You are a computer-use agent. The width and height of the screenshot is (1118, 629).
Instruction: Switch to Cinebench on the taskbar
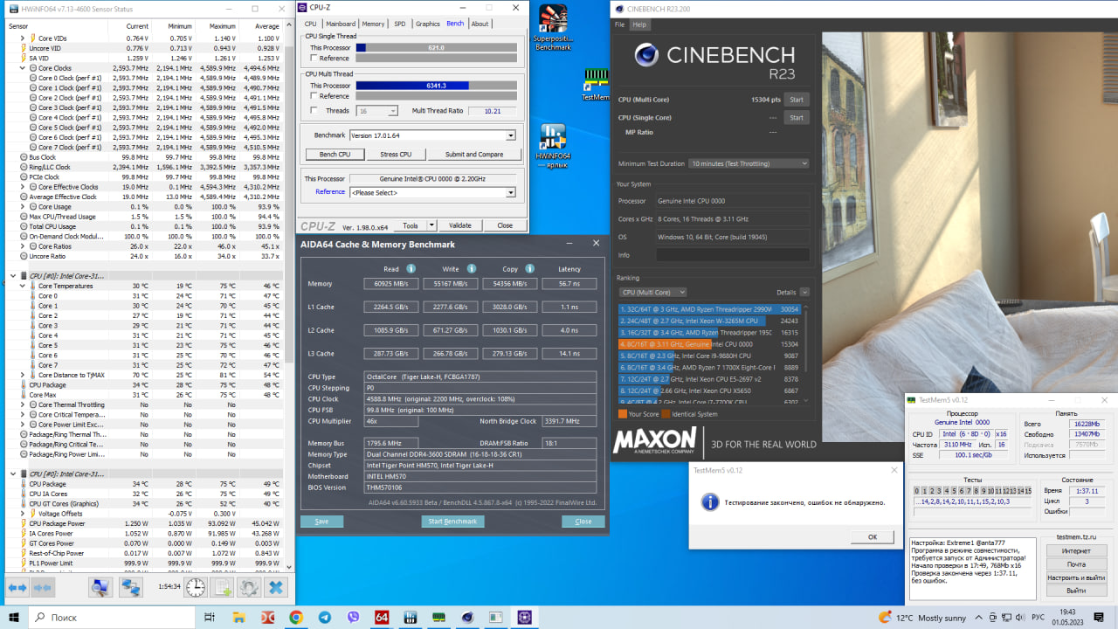point(467,617)
